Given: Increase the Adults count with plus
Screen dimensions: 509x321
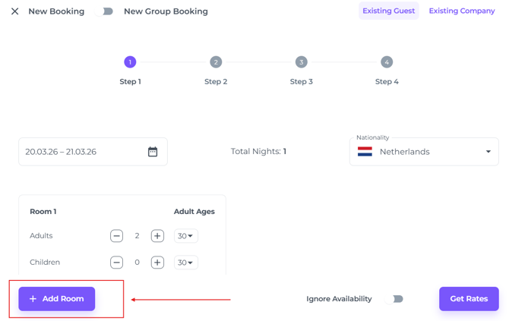Looking at the screenshot, I should [x=157, y=236].
